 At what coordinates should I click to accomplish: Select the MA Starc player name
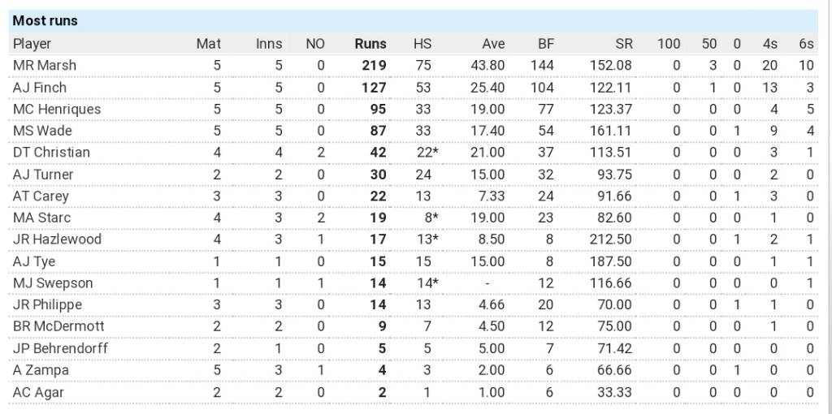pyautogui.click(x=42, y=218)
